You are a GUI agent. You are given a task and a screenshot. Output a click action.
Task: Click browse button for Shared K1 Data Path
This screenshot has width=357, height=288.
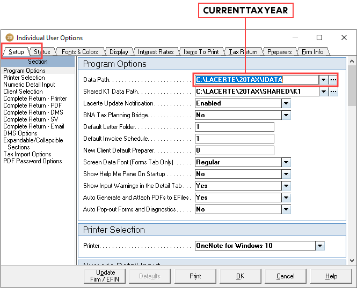point(333,92)
